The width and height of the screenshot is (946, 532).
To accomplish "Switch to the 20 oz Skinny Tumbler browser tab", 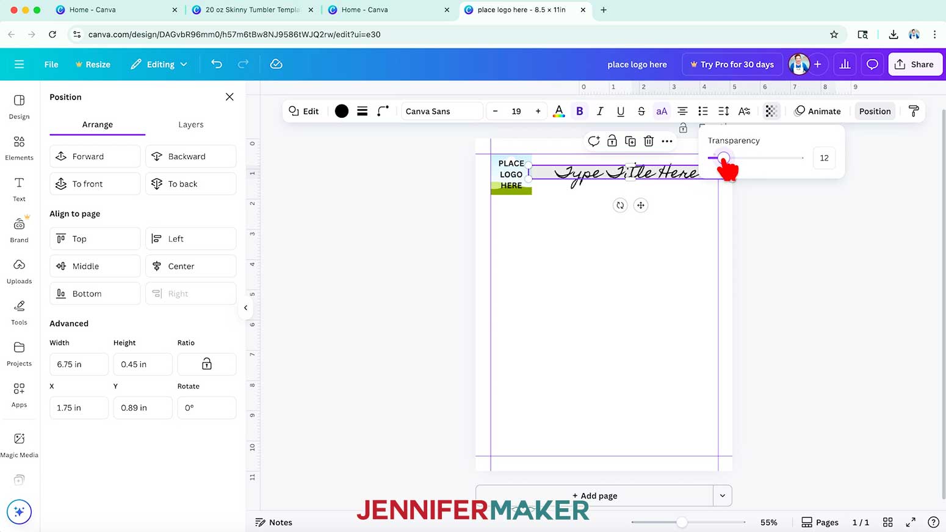I will (x=253, y=10).
